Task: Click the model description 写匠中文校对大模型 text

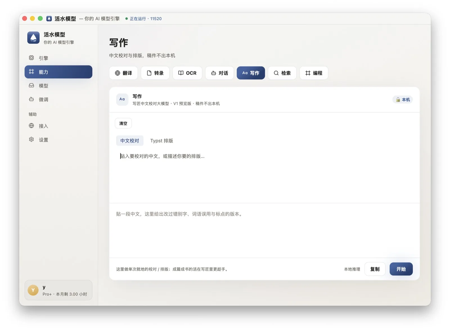Action: pyautogui.click(x=176, y=104)
